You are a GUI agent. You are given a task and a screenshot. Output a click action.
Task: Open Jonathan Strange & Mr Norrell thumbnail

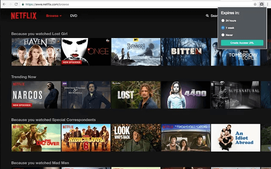(x=86, y=95)
